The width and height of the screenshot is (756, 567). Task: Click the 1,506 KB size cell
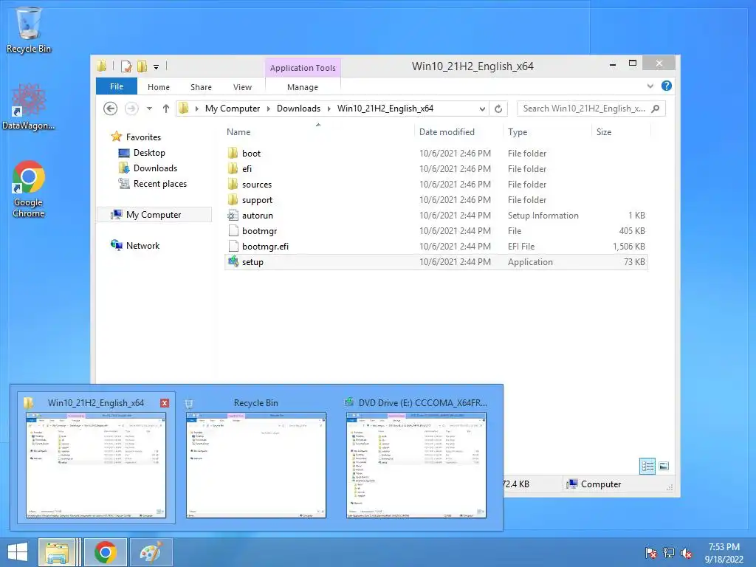click(629, 247)
